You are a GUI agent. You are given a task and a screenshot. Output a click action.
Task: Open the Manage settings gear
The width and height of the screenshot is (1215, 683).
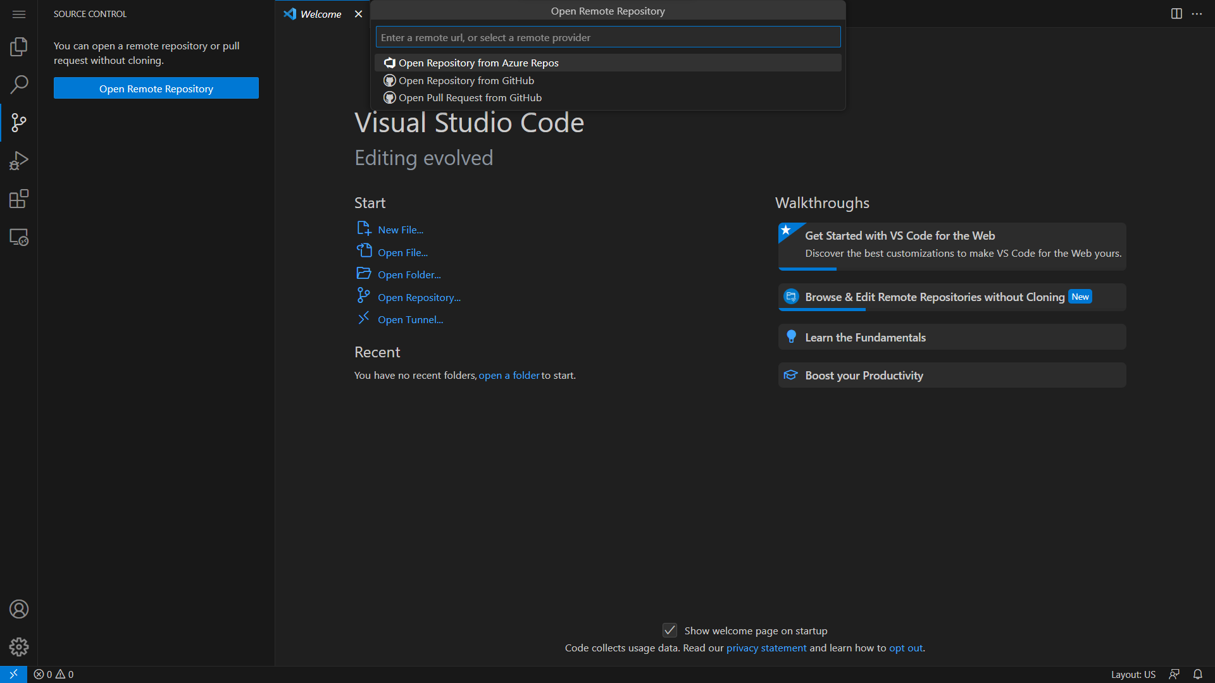(19, 647)
